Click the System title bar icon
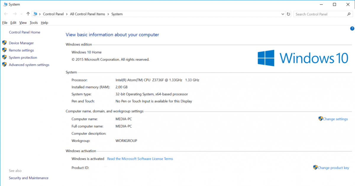 (5, 4)
